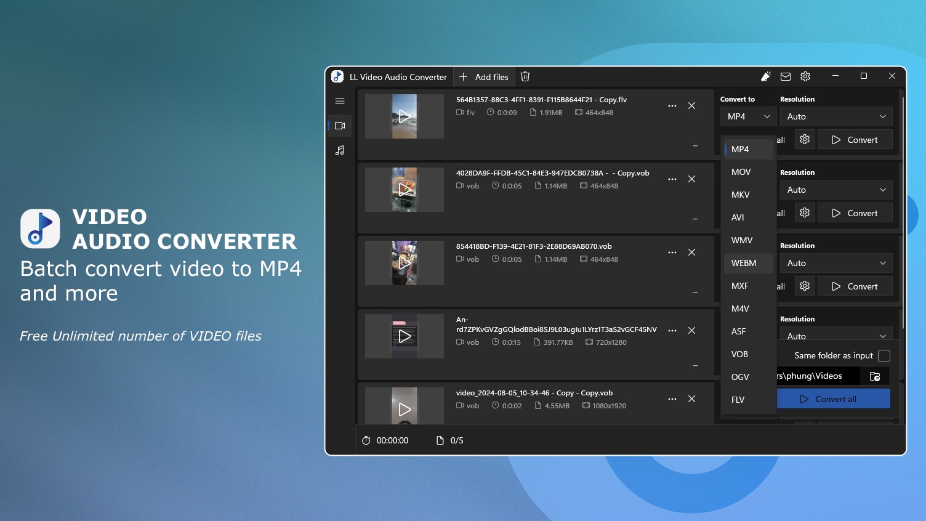The width and height of the screenshot is (926, 521).
Task: Convert the 854418BD vob file
Action: pyautogui.click(x=855, y=286)
